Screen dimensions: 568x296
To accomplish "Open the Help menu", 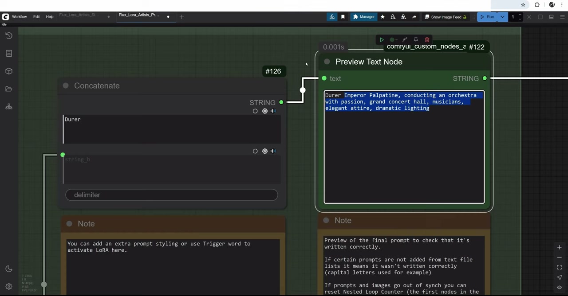I will 50,17.
